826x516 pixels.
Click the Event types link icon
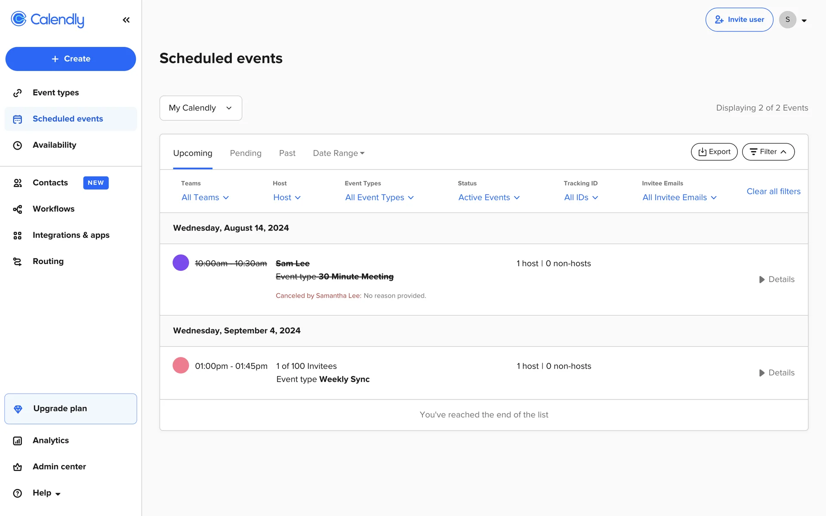pos(17,93)
